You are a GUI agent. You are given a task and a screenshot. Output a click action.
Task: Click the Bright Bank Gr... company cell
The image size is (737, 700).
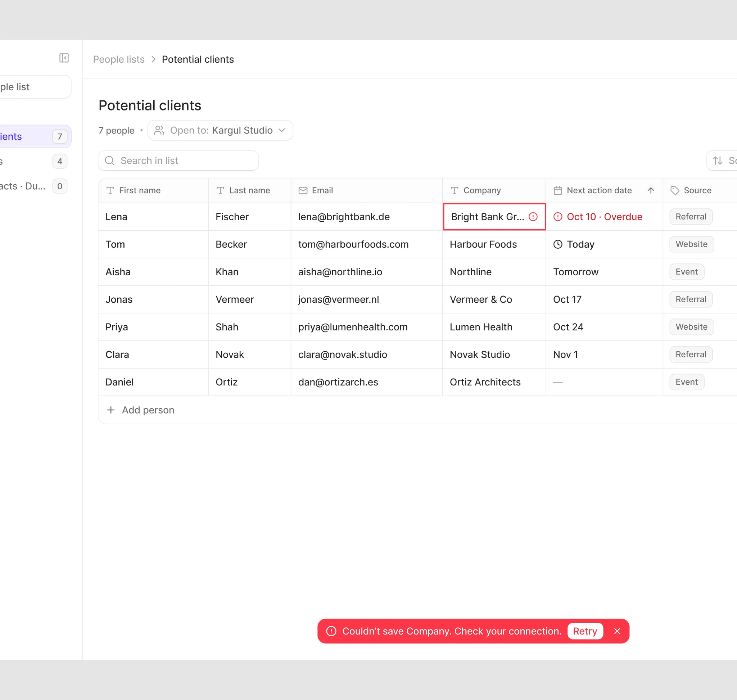tap(494, 216)
